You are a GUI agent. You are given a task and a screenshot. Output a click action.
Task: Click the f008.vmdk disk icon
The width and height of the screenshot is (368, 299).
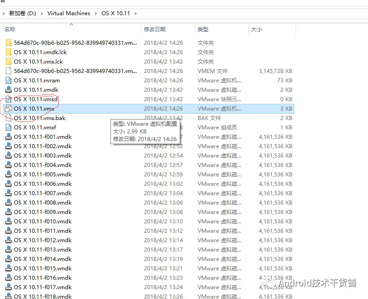pos(8,202)
